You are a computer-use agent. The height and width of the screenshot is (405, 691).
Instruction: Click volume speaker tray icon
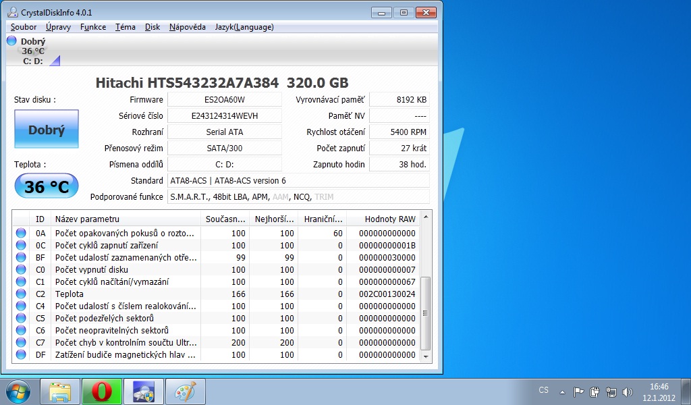click(627, 391)
